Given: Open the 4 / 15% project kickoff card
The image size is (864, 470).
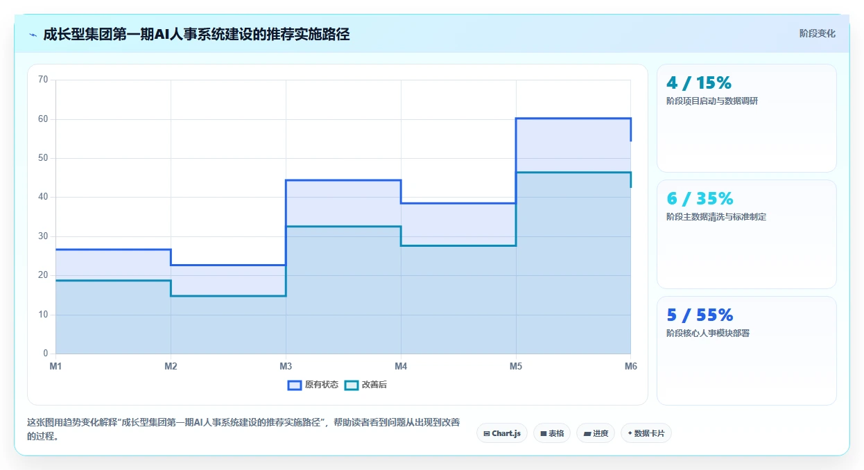Looking at the screenshot, I should (x=747, y=118).
